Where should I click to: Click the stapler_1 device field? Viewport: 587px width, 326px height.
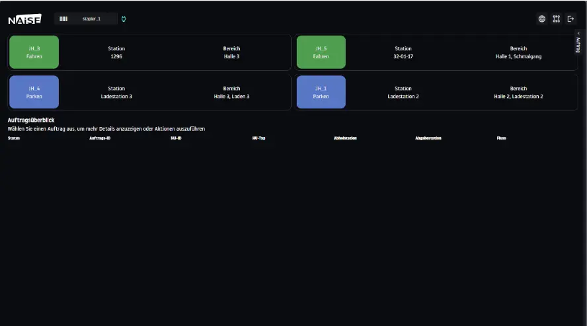tap(92, 19)
